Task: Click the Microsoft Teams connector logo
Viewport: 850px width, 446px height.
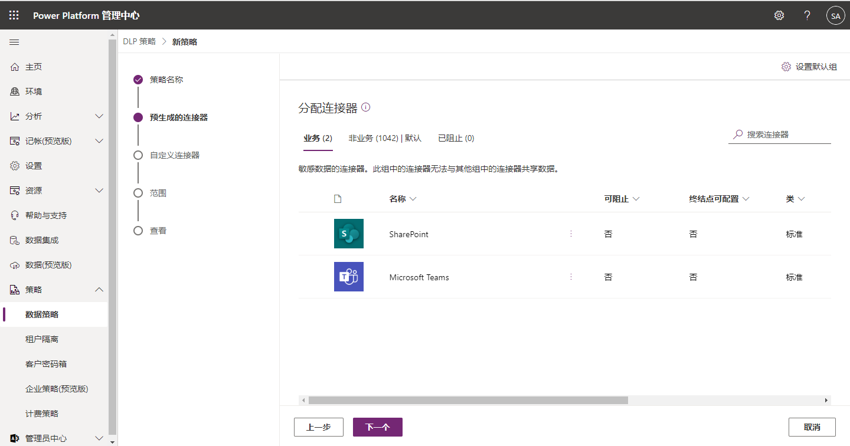Action: [x=349, y=277]
